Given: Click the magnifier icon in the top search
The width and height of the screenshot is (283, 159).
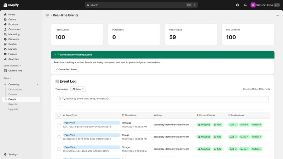Looking at the screenshot, I should coord(88,5).
